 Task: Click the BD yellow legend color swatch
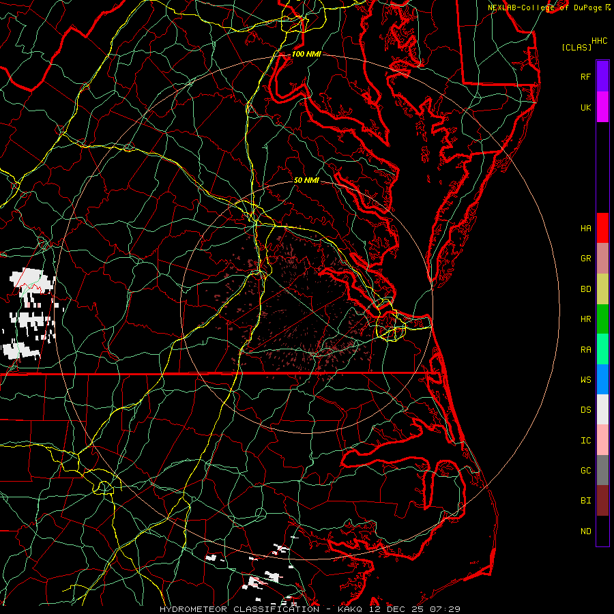pos(602,289)
